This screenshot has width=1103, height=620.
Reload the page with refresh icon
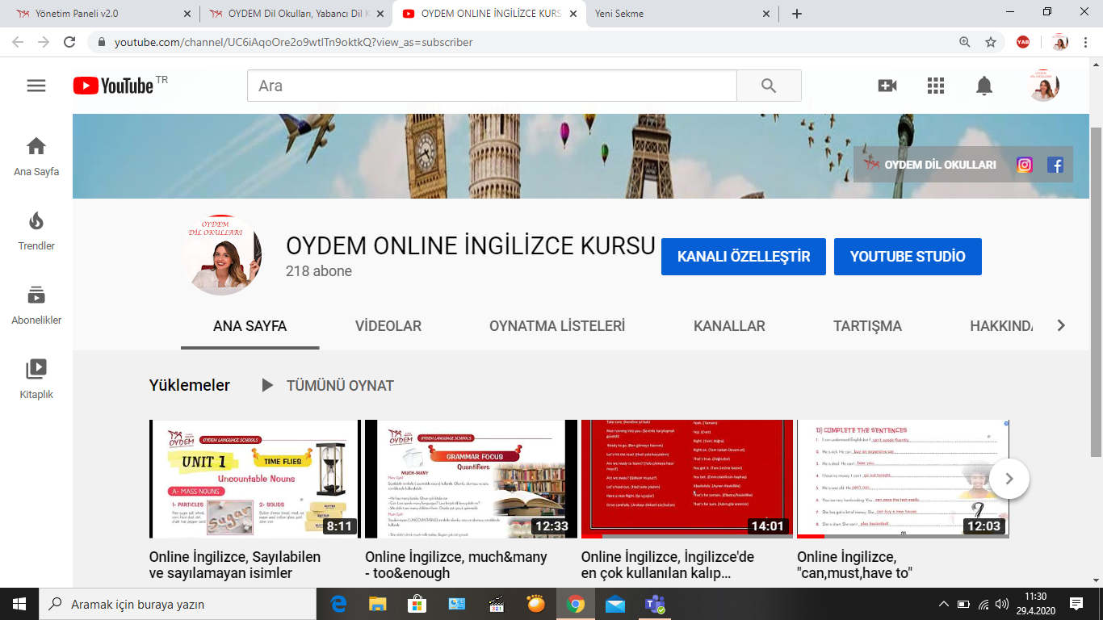69,42
